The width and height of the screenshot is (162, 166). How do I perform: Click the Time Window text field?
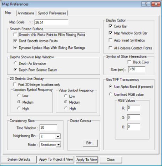48,128
